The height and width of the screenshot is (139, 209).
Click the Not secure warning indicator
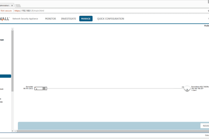pyautogui.click(x=6, y=11)
